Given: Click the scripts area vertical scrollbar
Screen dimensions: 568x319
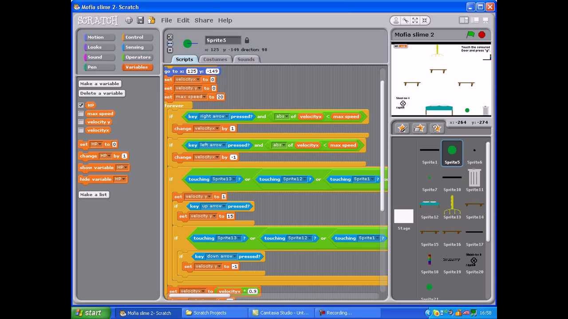Looking at the screenshot, I should pos(383,146).
